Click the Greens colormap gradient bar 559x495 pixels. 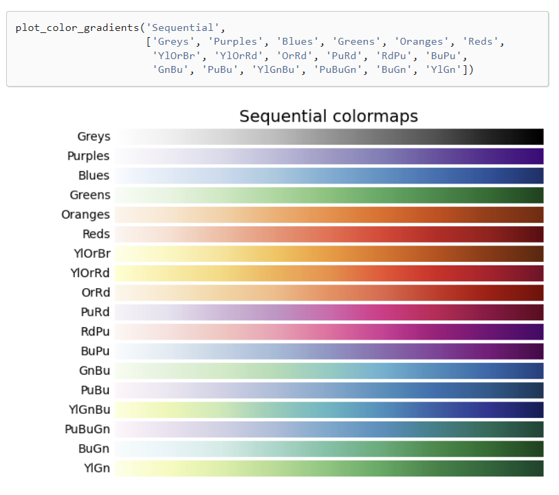(x=329, y=195)
